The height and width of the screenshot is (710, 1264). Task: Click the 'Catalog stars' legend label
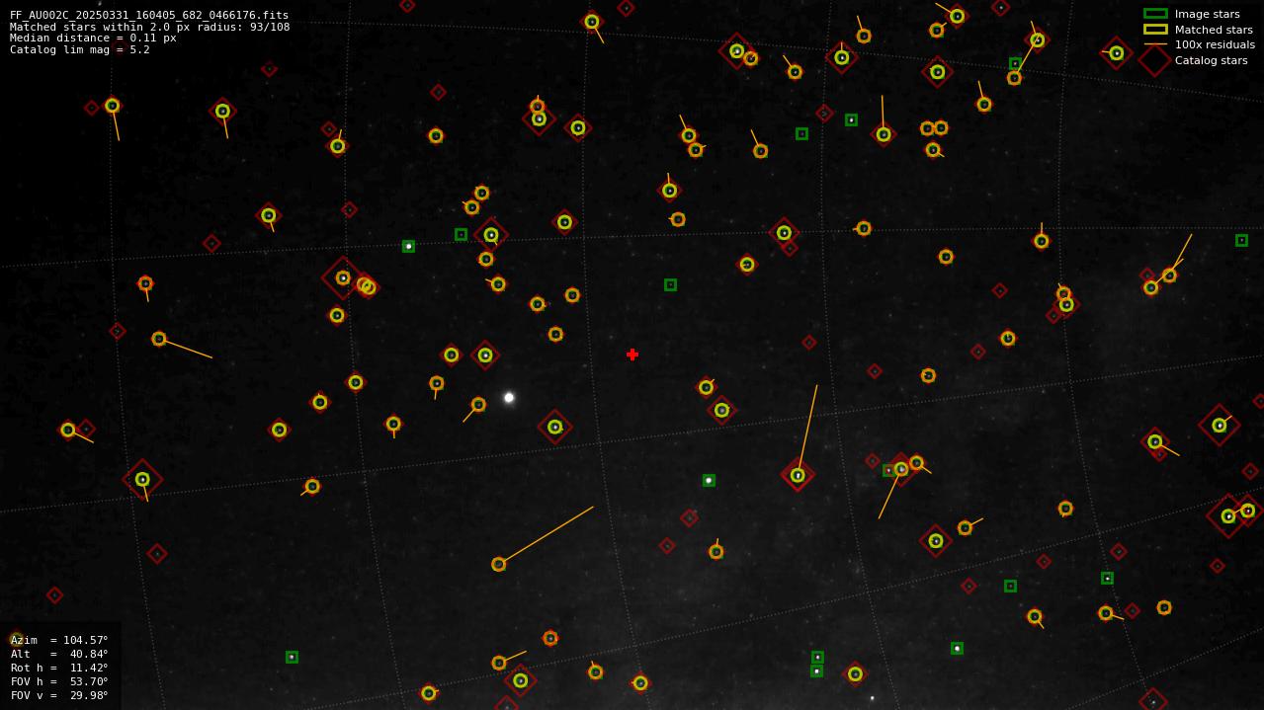[x=1211, y=60]
